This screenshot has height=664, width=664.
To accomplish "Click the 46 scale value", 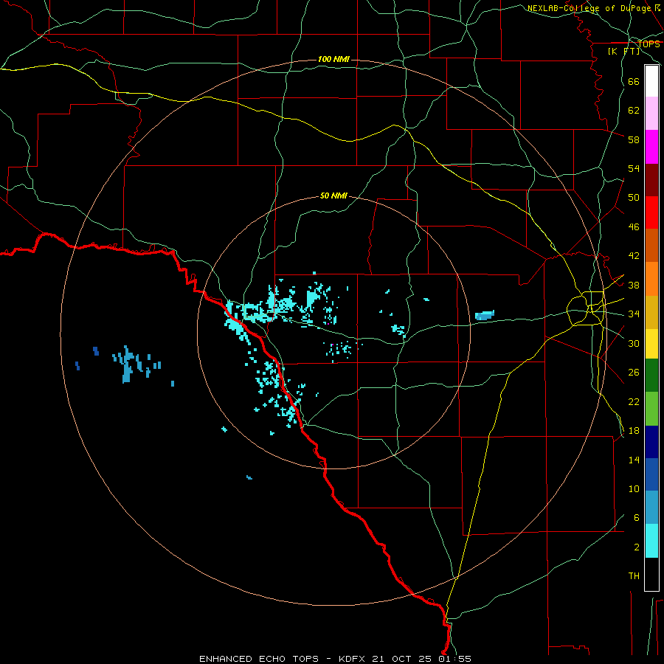I will 634,227.
